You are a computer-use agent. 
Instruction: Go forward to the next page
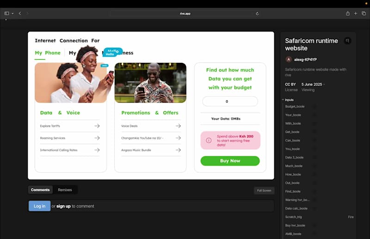click(27, 13)
